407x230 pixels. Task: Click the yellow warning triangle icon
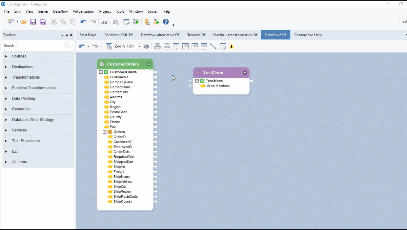[232, 46]
